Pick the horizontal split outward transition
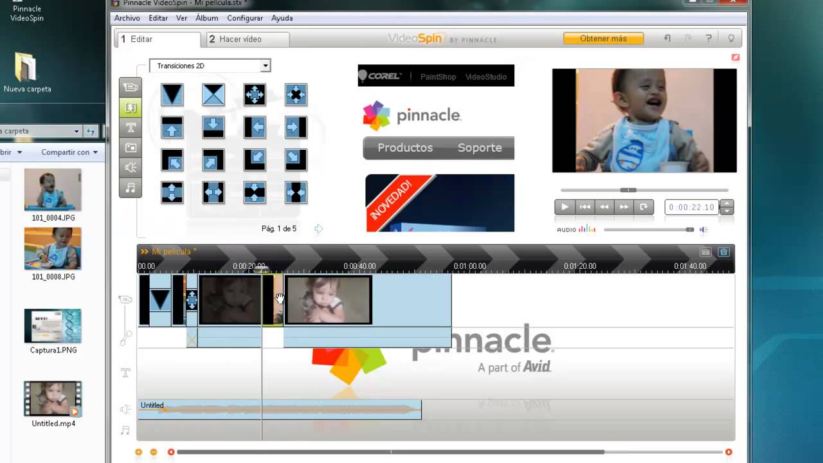Image resolution: width=823 pixels, height=463 pixels. (213, 192)
